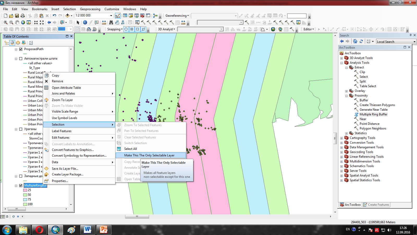Uncheck the MultipleRingBuf layer checkbox
The width and height of the screenshot is (417, 235).
(x=21, y=185)
